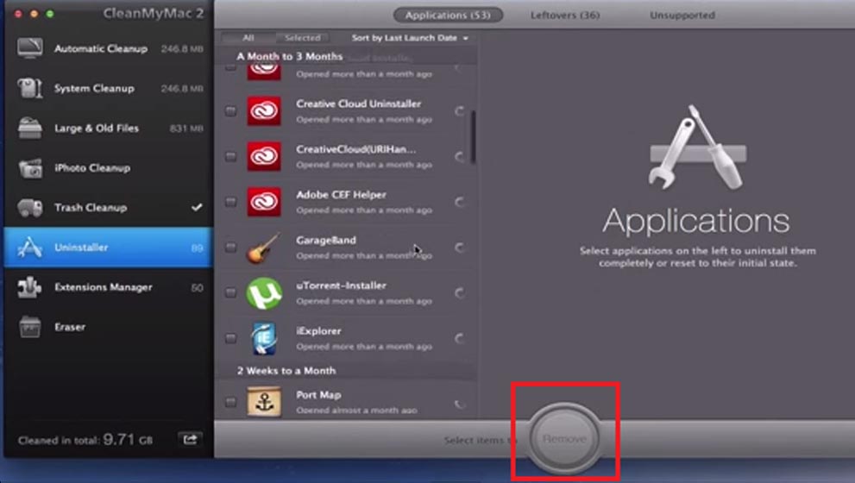Click the Large & Old Files size 831 MB
Image resolution: width=855 pixels, height=483 pixels.
click(x=186, y=129)
